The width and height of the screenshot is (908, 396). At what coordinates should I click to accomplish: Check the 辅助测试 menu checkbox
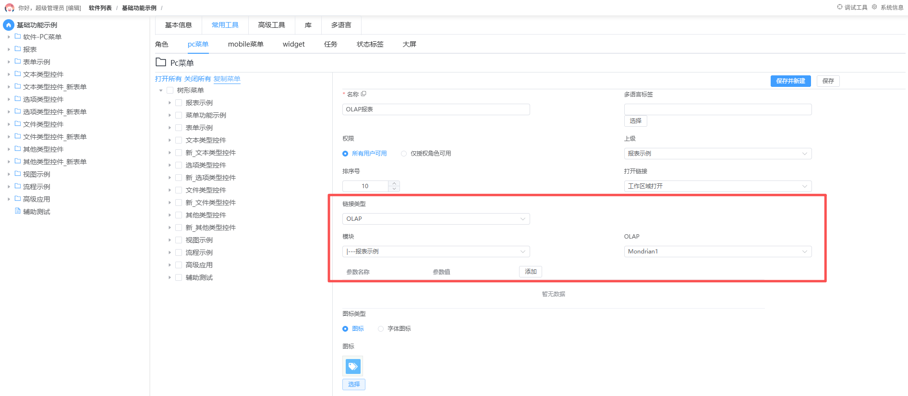[179, 277]
